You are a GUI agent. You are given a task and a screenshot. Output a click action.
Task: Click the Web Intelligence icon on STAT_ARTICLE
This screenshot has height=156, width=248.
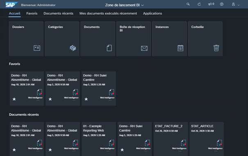coord(219,143)
